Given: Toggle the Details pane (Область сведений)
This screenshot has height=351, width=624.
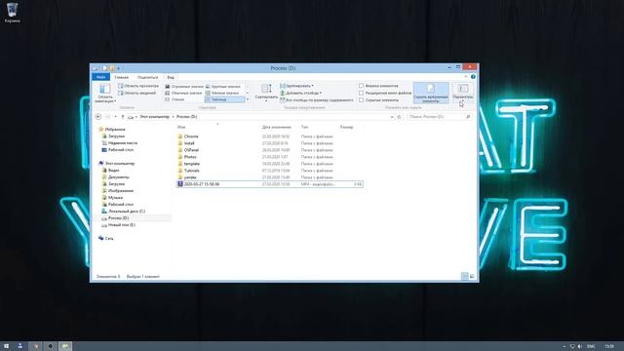Looking at the screenshot, I should (x=136, y=93).
